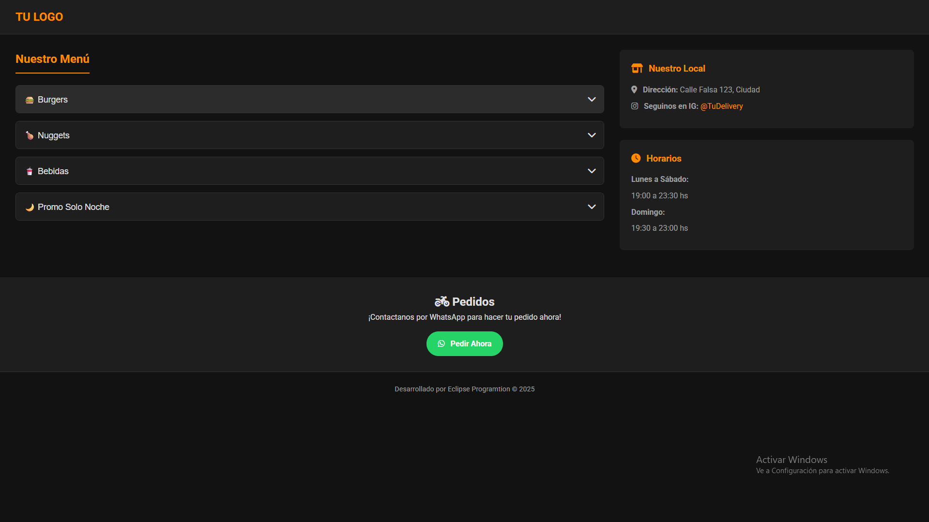Screen dimensions: 929x522
Task: Click the burger emoji icon
Action: click(x=30, y=100)
